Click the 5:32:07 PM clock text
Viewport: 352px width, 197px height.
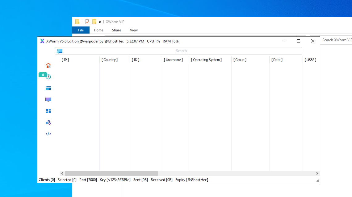pos(135,41)
